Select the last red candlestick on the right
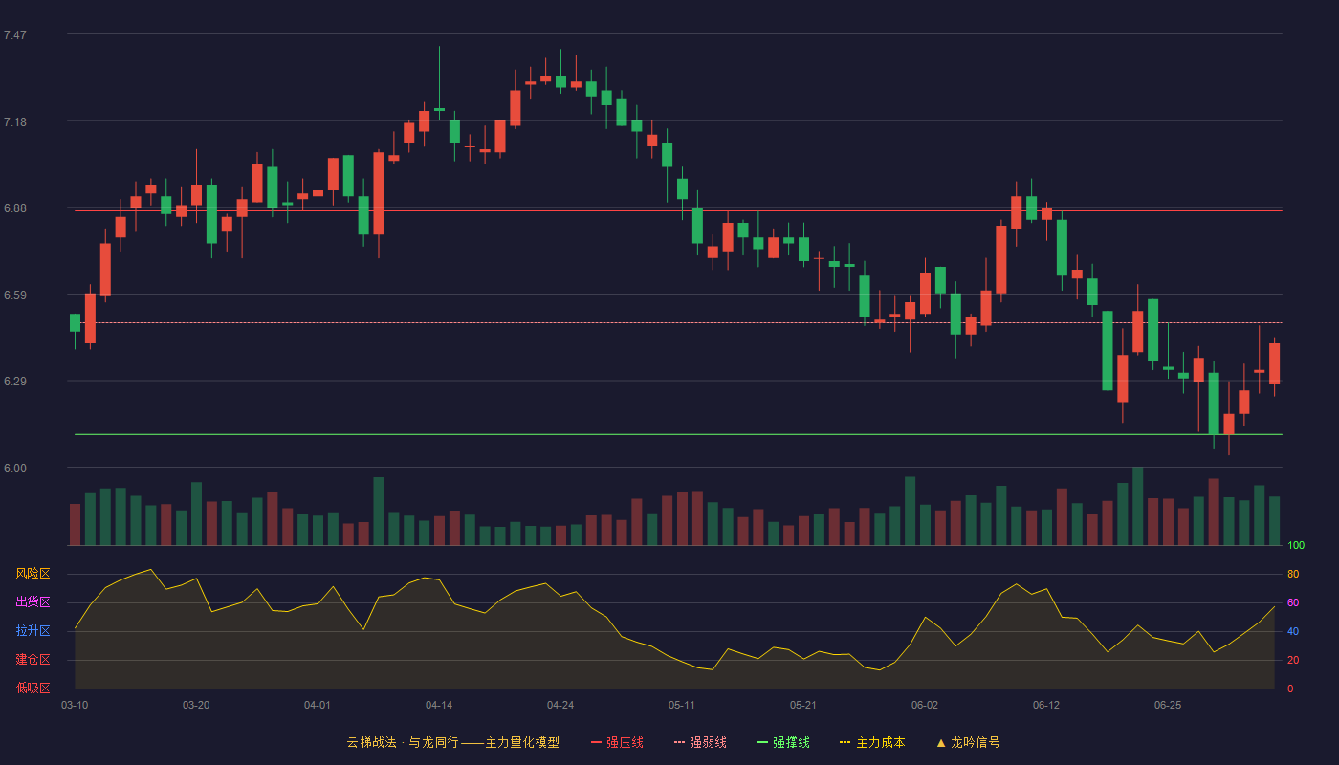This screenshot has height=765, width=1339. coord(1274,363)
